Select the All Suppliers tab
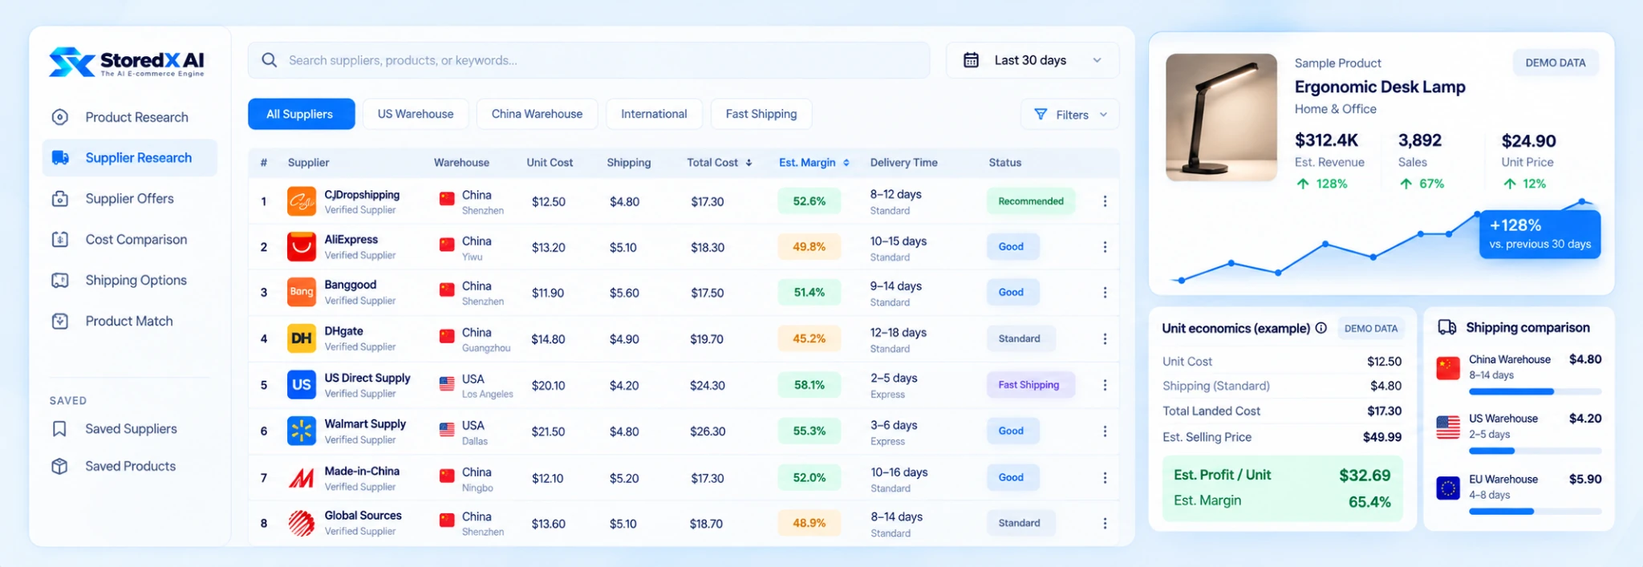This screenshot has width=1643, height=567. pos(301,114)
